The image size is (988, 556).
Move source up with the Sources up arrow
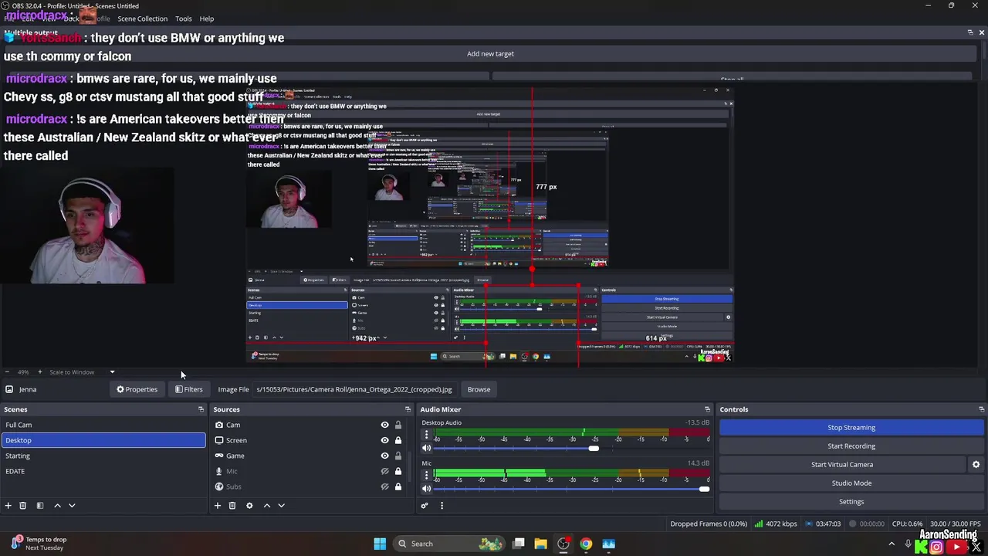267,506
